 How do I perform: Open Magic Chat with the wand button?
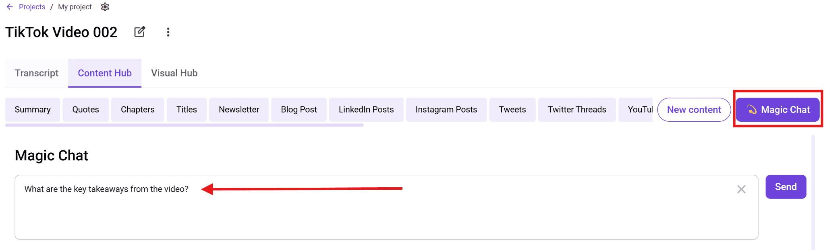[778, 110]
